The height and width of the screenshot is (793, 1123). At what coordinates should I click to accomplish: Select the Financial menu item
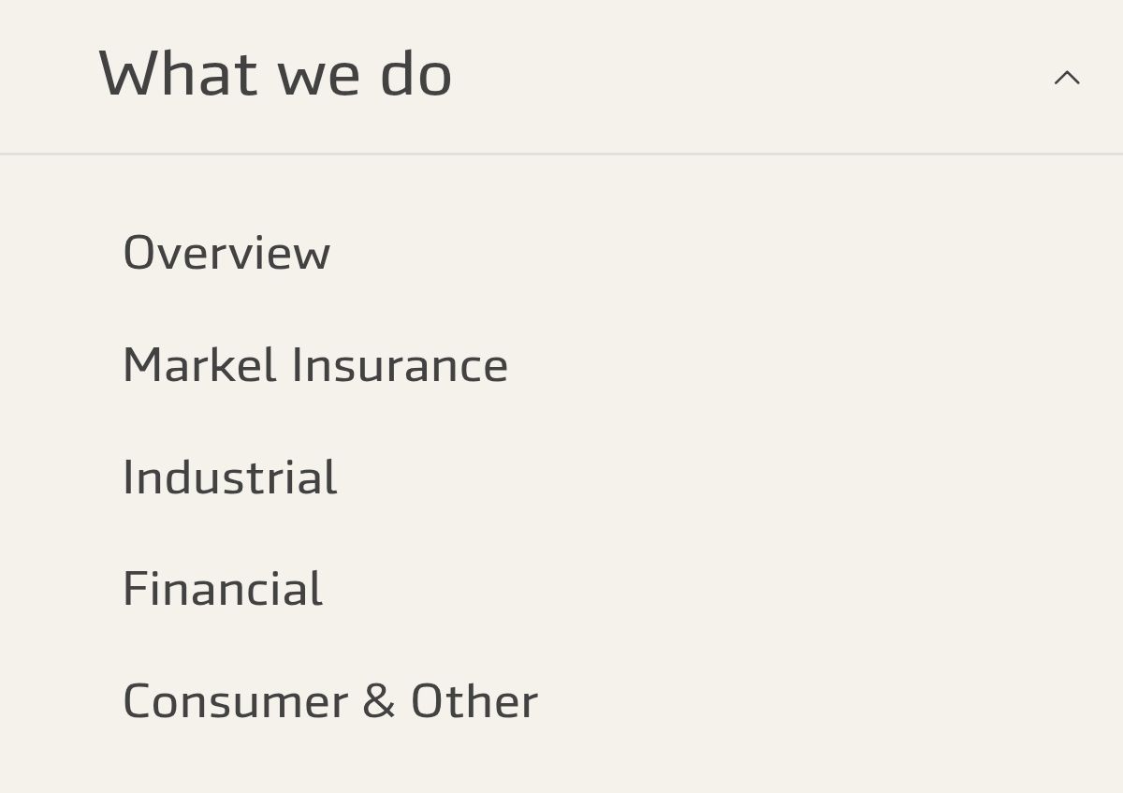[223, 590]
